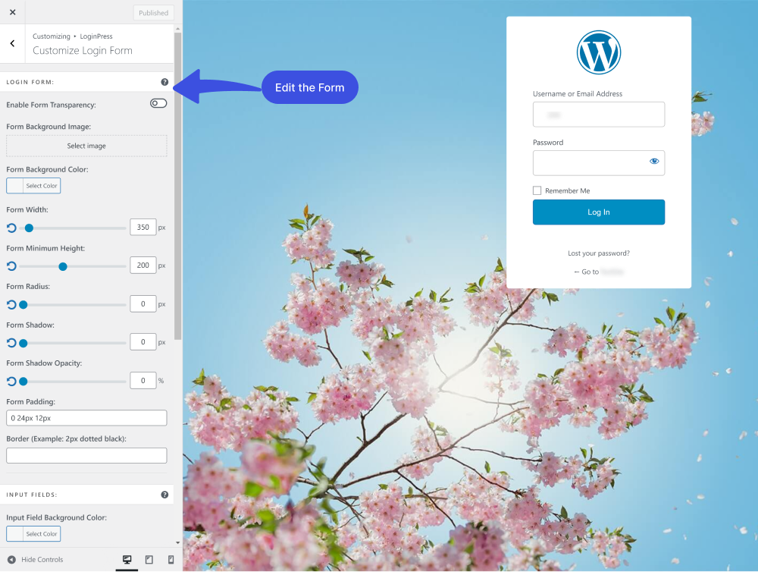
Task: Click the Published button
Action: [x=154, y=13]
